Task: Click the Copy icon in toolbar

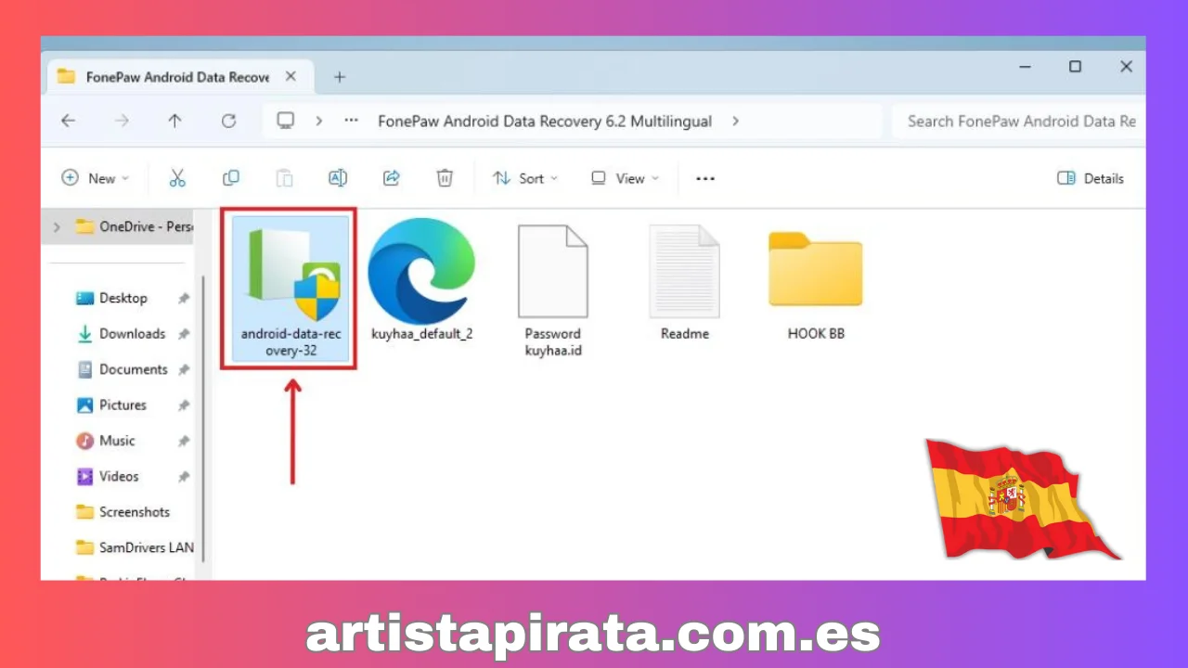Action: click(231, 178)
